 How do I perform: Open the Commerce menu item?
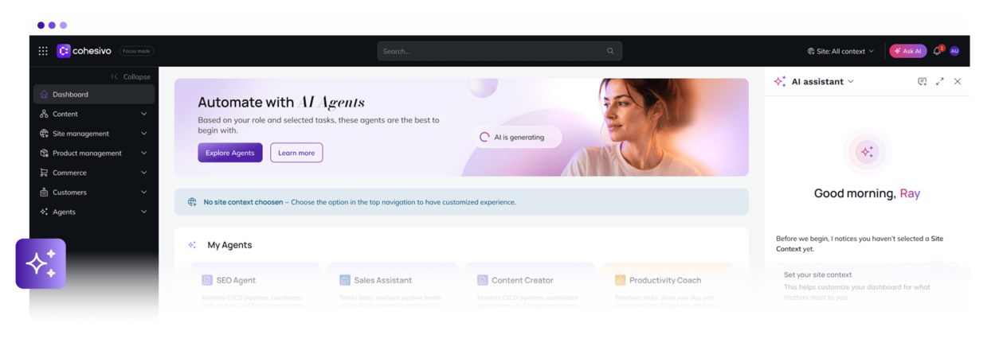[94, 173]
